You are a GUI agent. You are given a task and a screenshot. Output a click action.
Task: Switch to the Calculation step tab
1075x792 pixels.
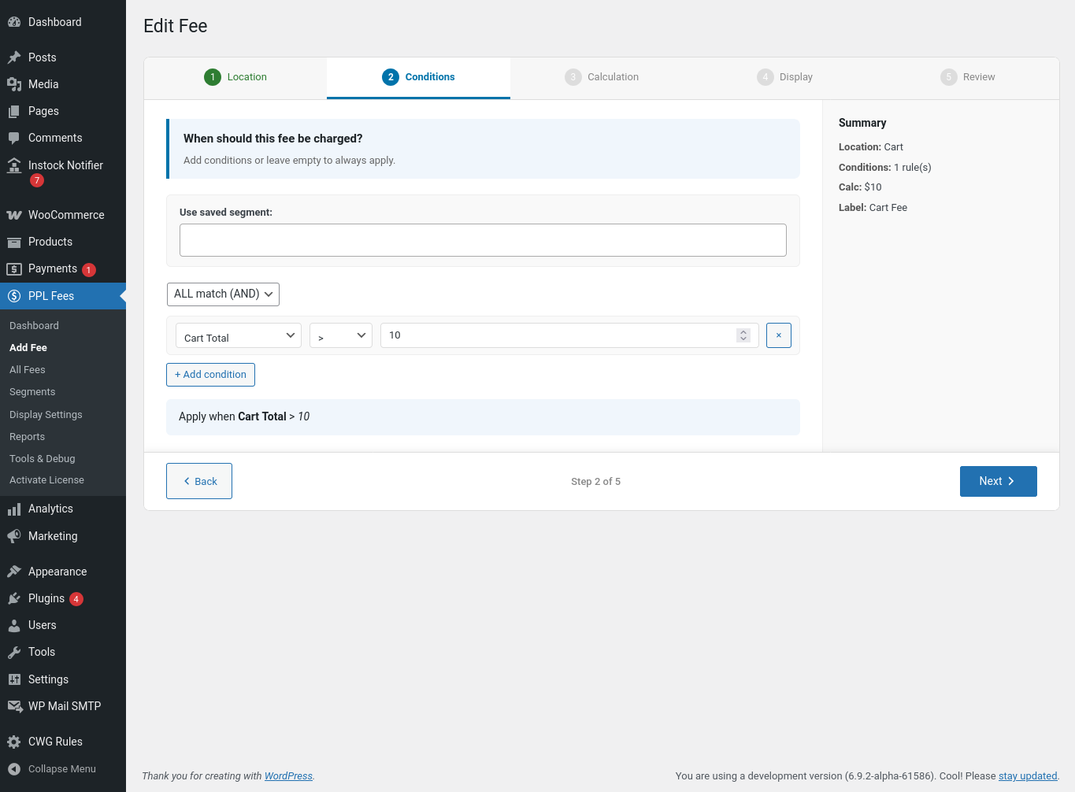[x=602, y=77]
